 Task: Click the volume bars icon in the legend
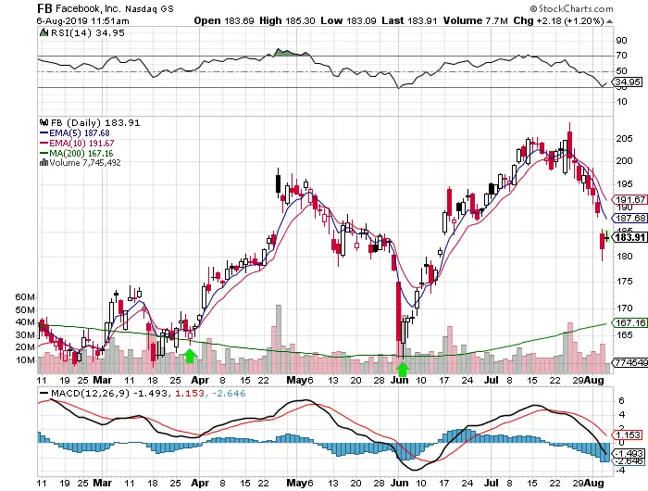pyautogui.click(x=44, y=162)
